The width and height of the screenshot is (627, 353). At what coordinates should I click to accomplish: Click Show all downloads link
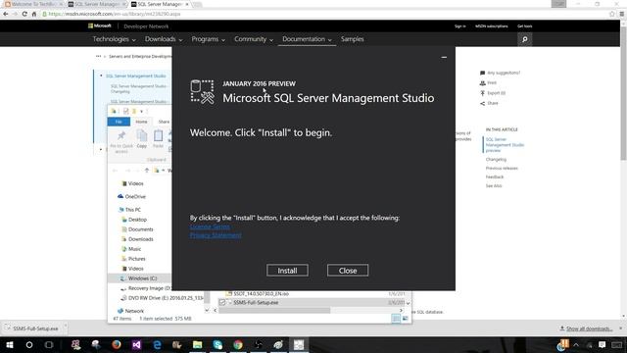[x=586, y=328]
